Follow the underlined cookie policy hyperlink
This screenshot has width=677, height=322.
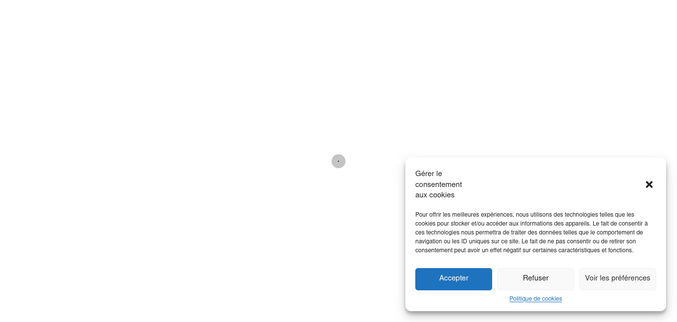(x=536, y=299)
